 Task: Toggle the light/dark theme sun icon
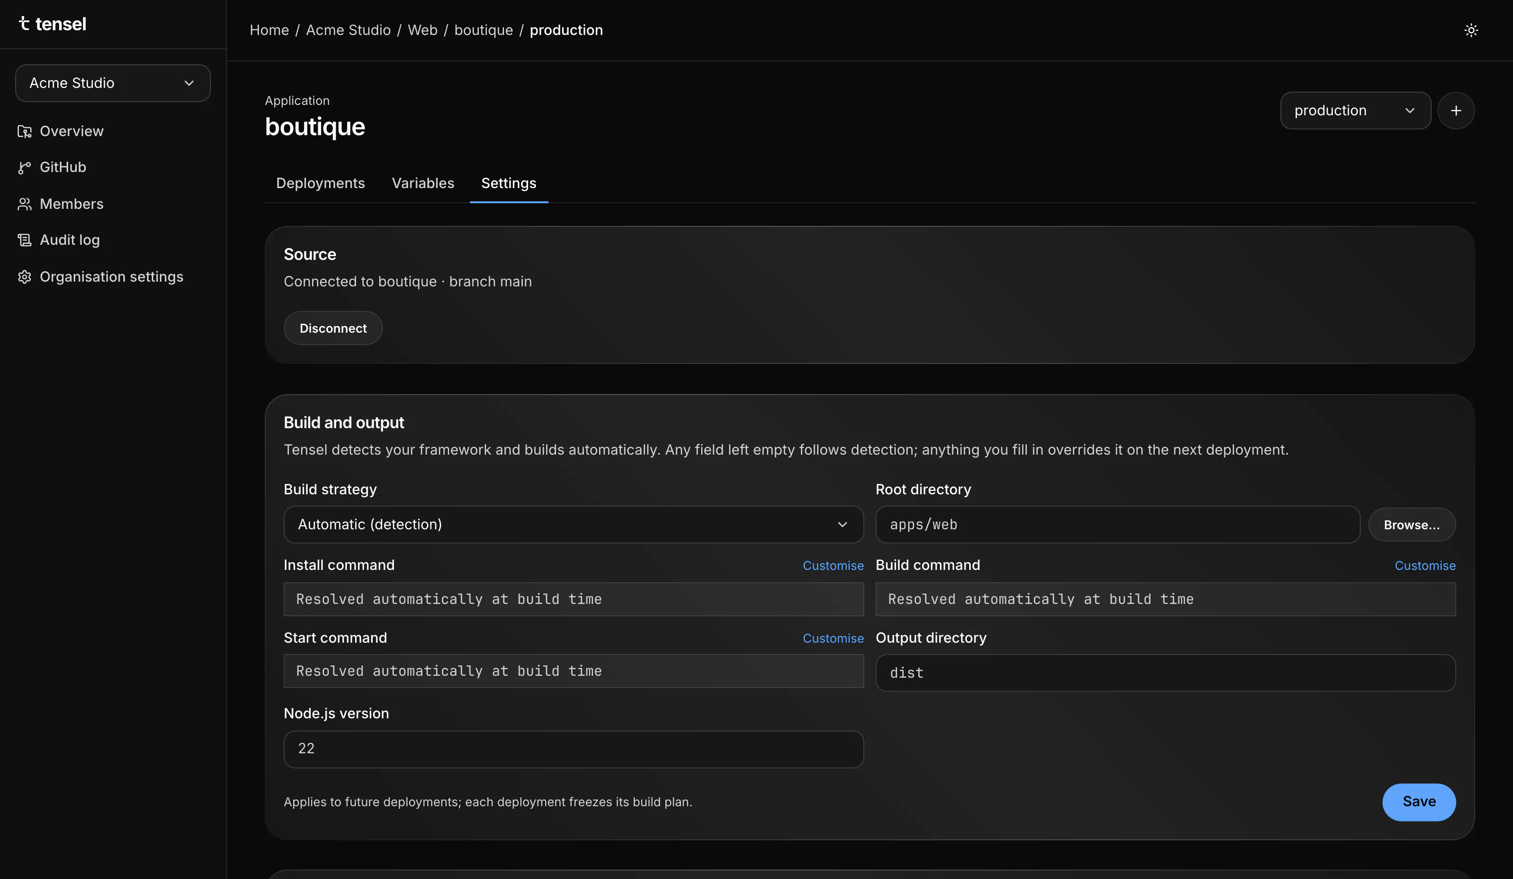pyautogui.click(x=1470, y=30)
